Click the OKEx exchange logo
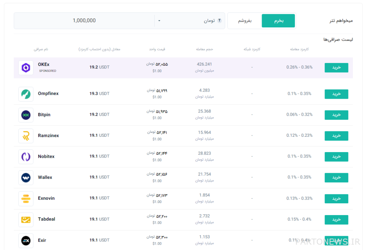 point(26,68)
